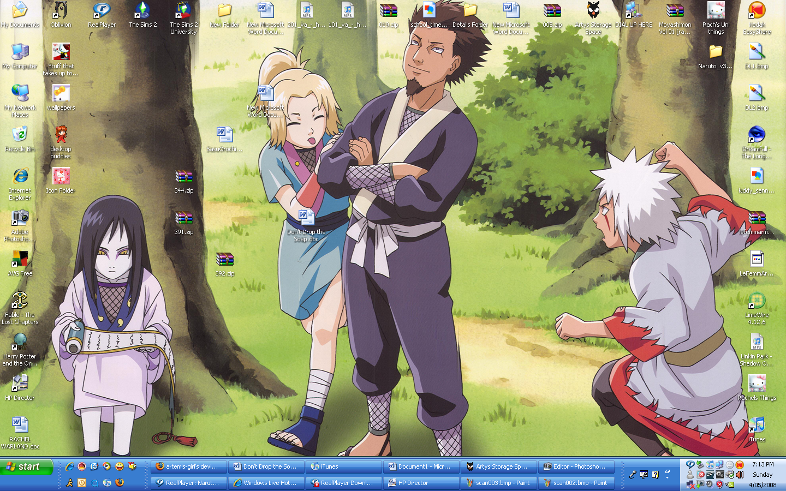
Task: Open Harry Potter and the Order shortcut
Action: pos(20,350)
